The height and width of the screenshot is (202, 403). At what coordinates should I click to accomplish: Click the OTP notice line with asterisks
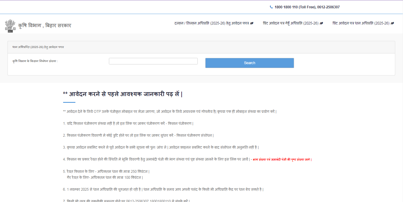coord(169,111)
